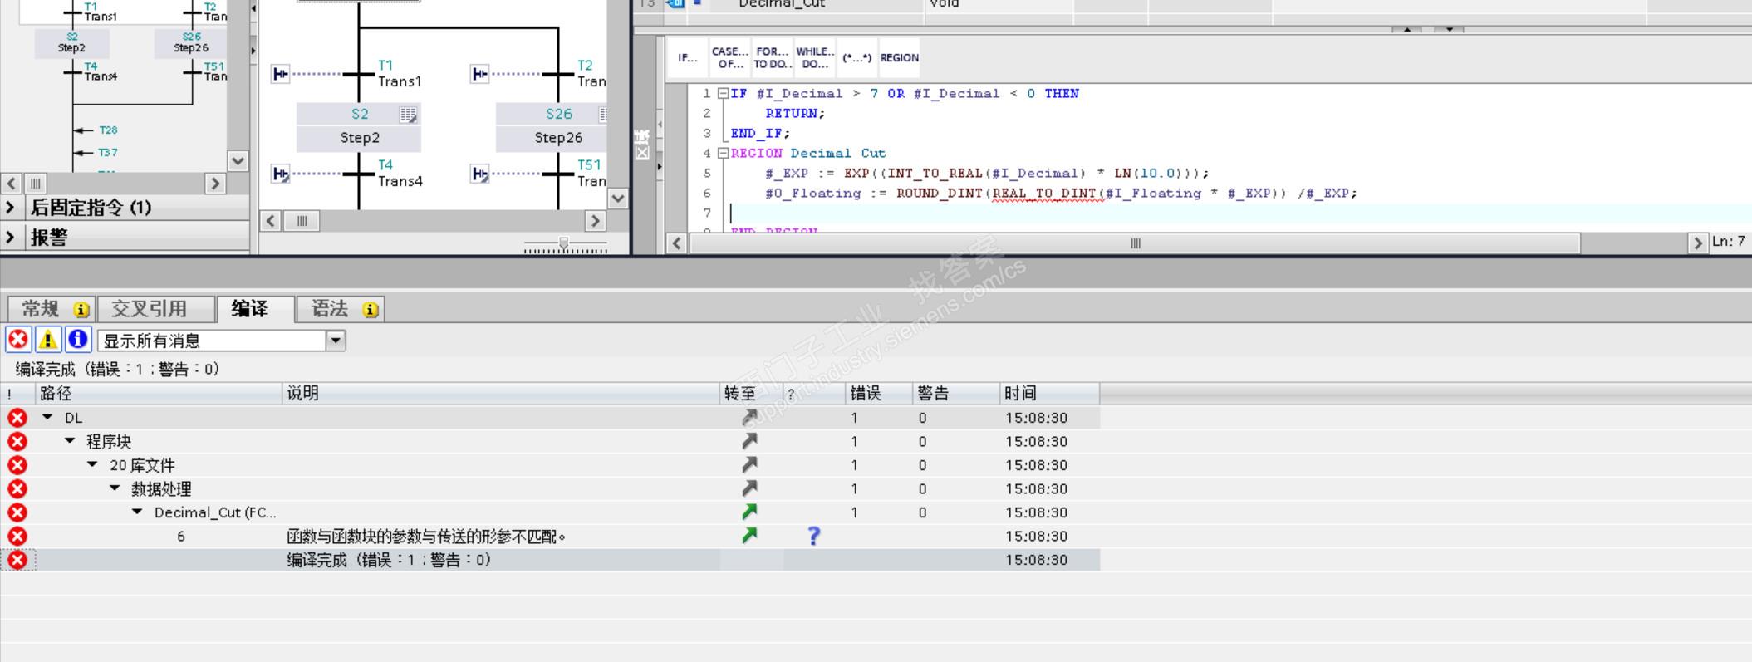The height and width of the screenshot is (662, 1752).
Task: Click the go-to arrow for 数据处理 row
Action: pos(749,488)
